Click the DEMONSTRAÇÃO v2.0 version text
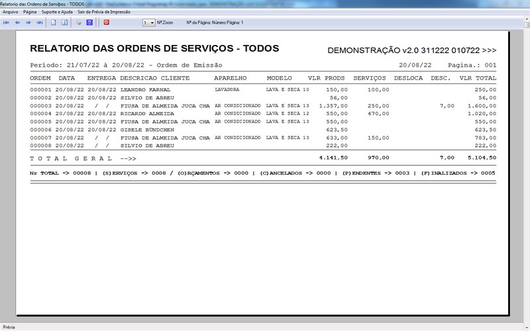Screen dimensions: 530x331 412,51
